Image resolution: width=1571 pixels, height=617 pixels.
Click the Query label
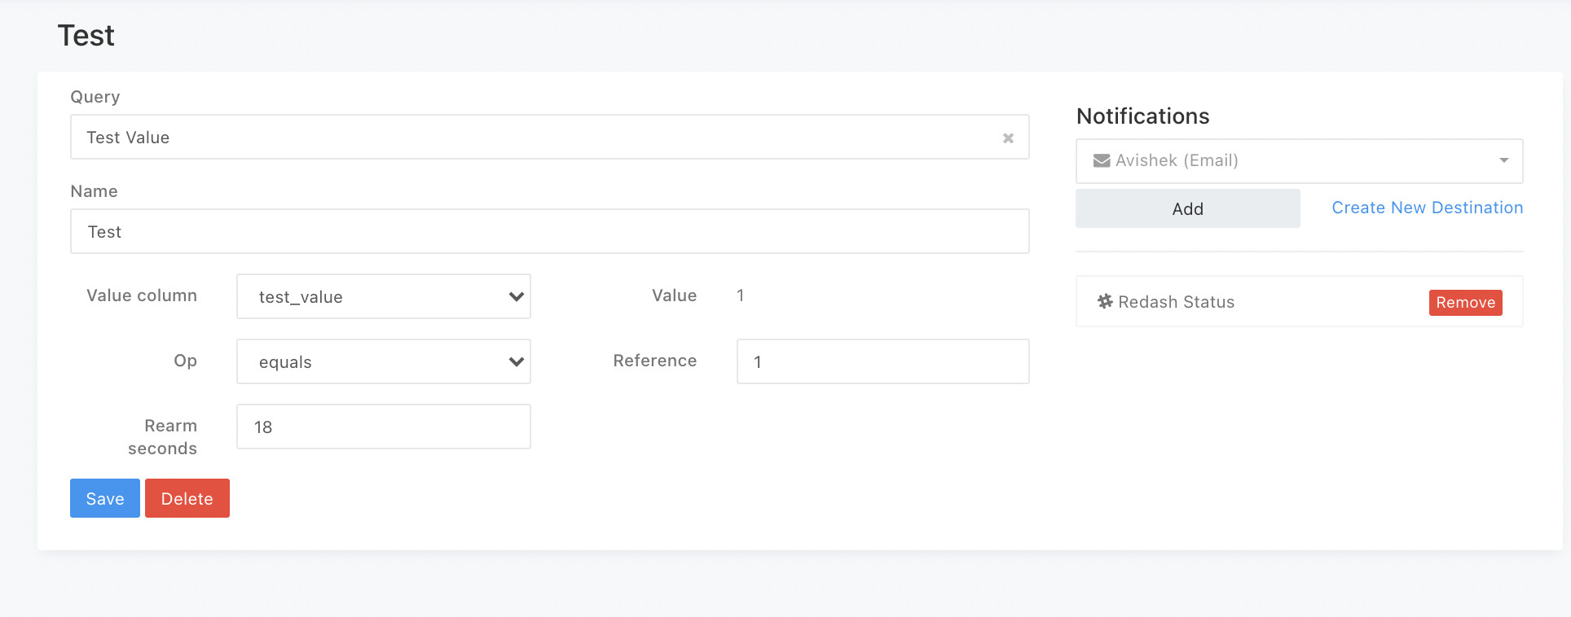point(95,97)
